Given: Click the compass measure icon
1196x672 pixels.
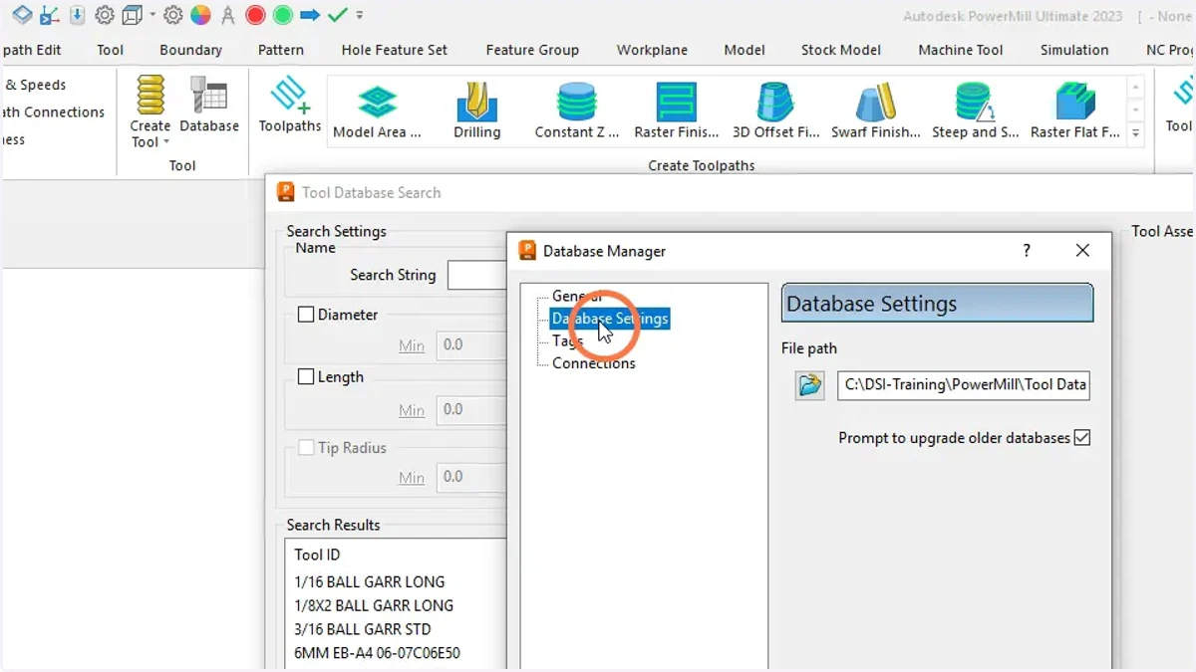Looking at the screenshot, I should [228, 15].
